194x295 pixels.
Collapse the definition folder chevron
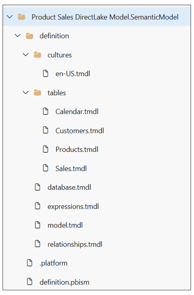(18, 35)
